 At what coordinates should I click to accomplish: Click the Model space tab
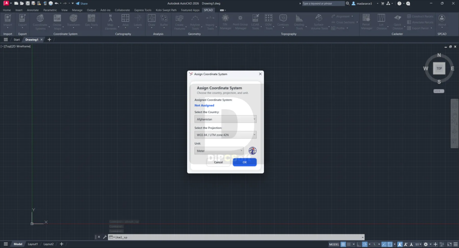pyautogui.click(x=18, y=244)
